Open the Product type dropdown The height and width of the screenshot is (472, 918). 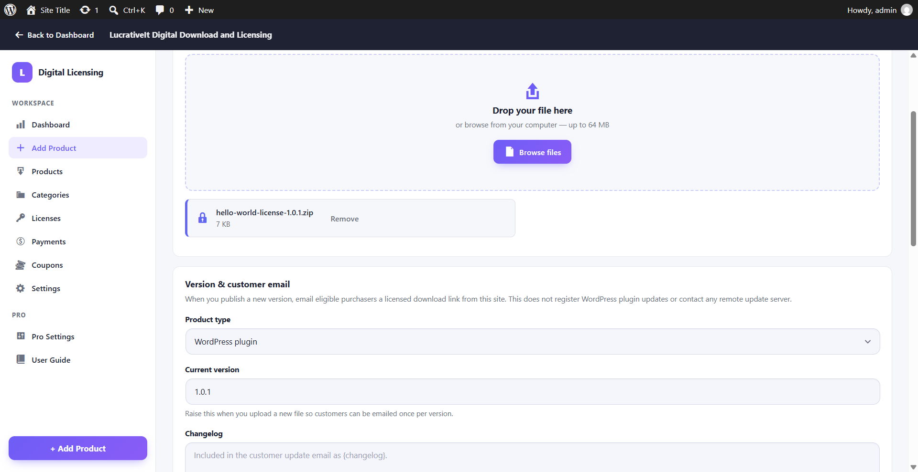532,342
